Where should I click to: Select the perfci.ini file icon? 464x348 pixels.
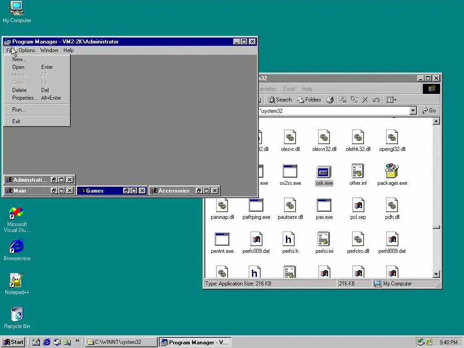324,243
